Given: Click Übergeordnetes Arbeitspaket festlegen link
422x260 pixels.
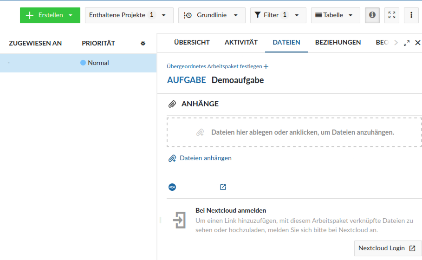Looking at the screenshot, I should pos(214,66).
